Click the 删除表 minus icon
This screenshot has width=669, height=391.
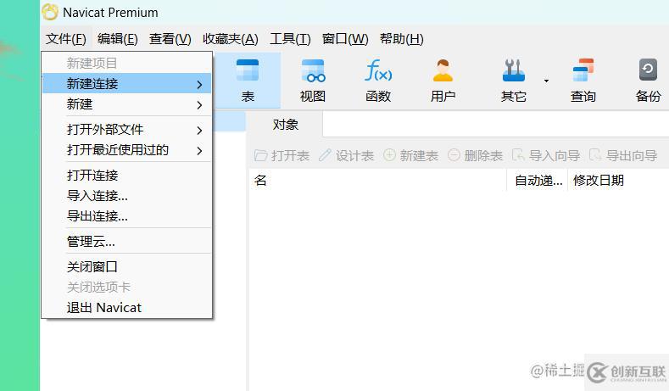pyautogui.click(x=454, y=155)
